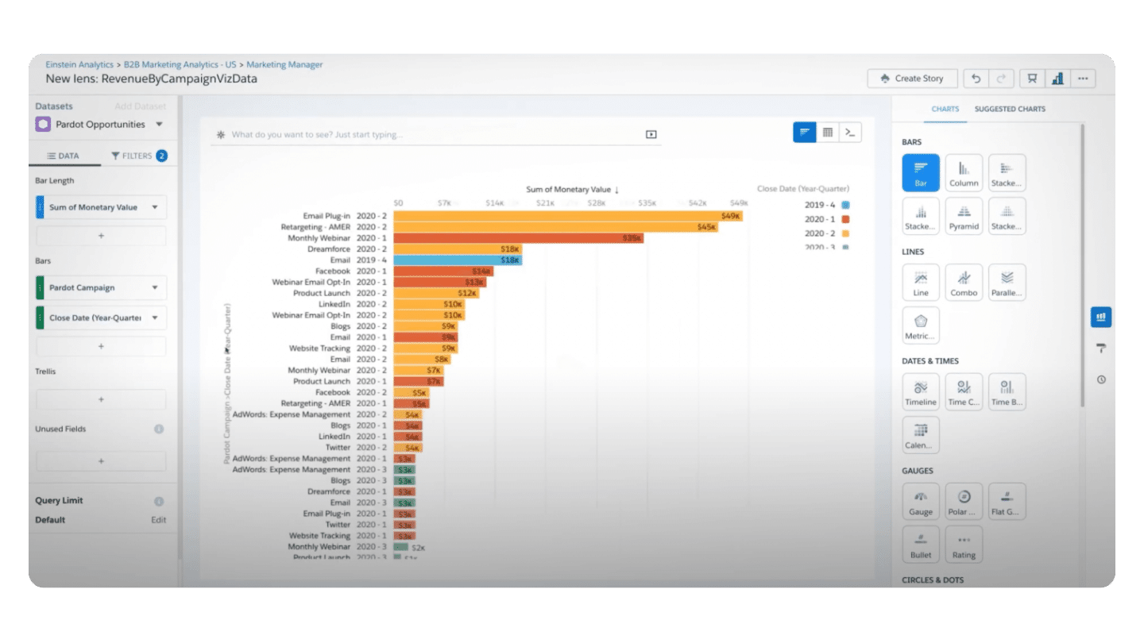Click the redo arrow button
Viewport: 1144px width, 643px height.
(1001, 79)
